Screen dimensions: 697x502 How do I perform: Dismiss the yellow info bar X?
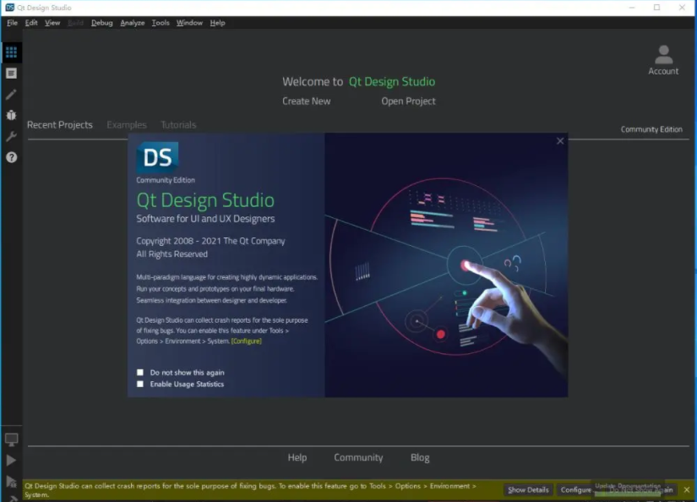(x=687, y=489)
